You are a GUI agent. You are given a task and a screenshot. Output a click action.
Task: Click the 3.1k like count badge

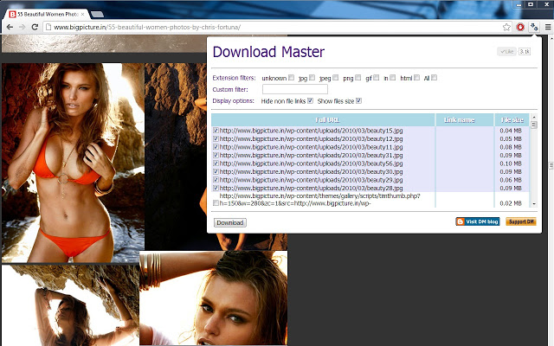[x=525, y=52]
